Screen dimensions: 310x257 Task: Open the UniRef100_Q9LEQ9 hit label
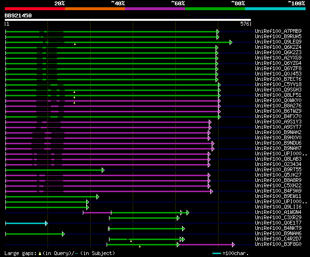pos(278,42)
